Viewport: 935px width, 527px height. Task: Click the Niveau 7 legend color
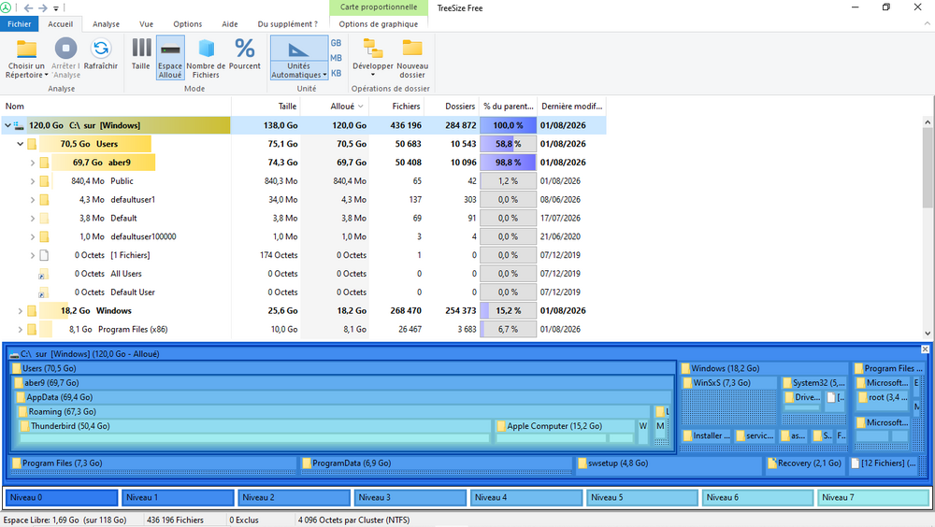pos(873,497)
